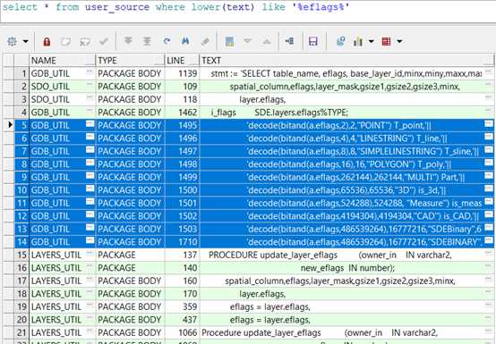This screenshot has height=344, width=496.
Task: Select row number 15 header
Action: [21, 255]
